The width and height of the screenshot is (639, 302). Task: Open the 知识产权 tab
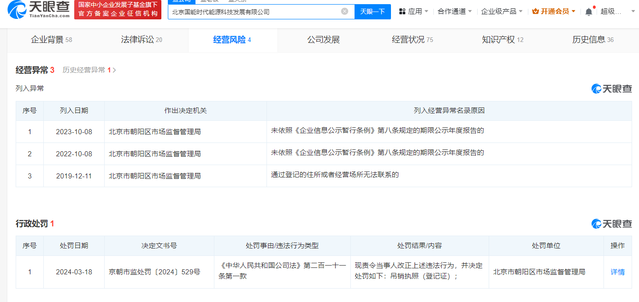(x=502, y=40)
